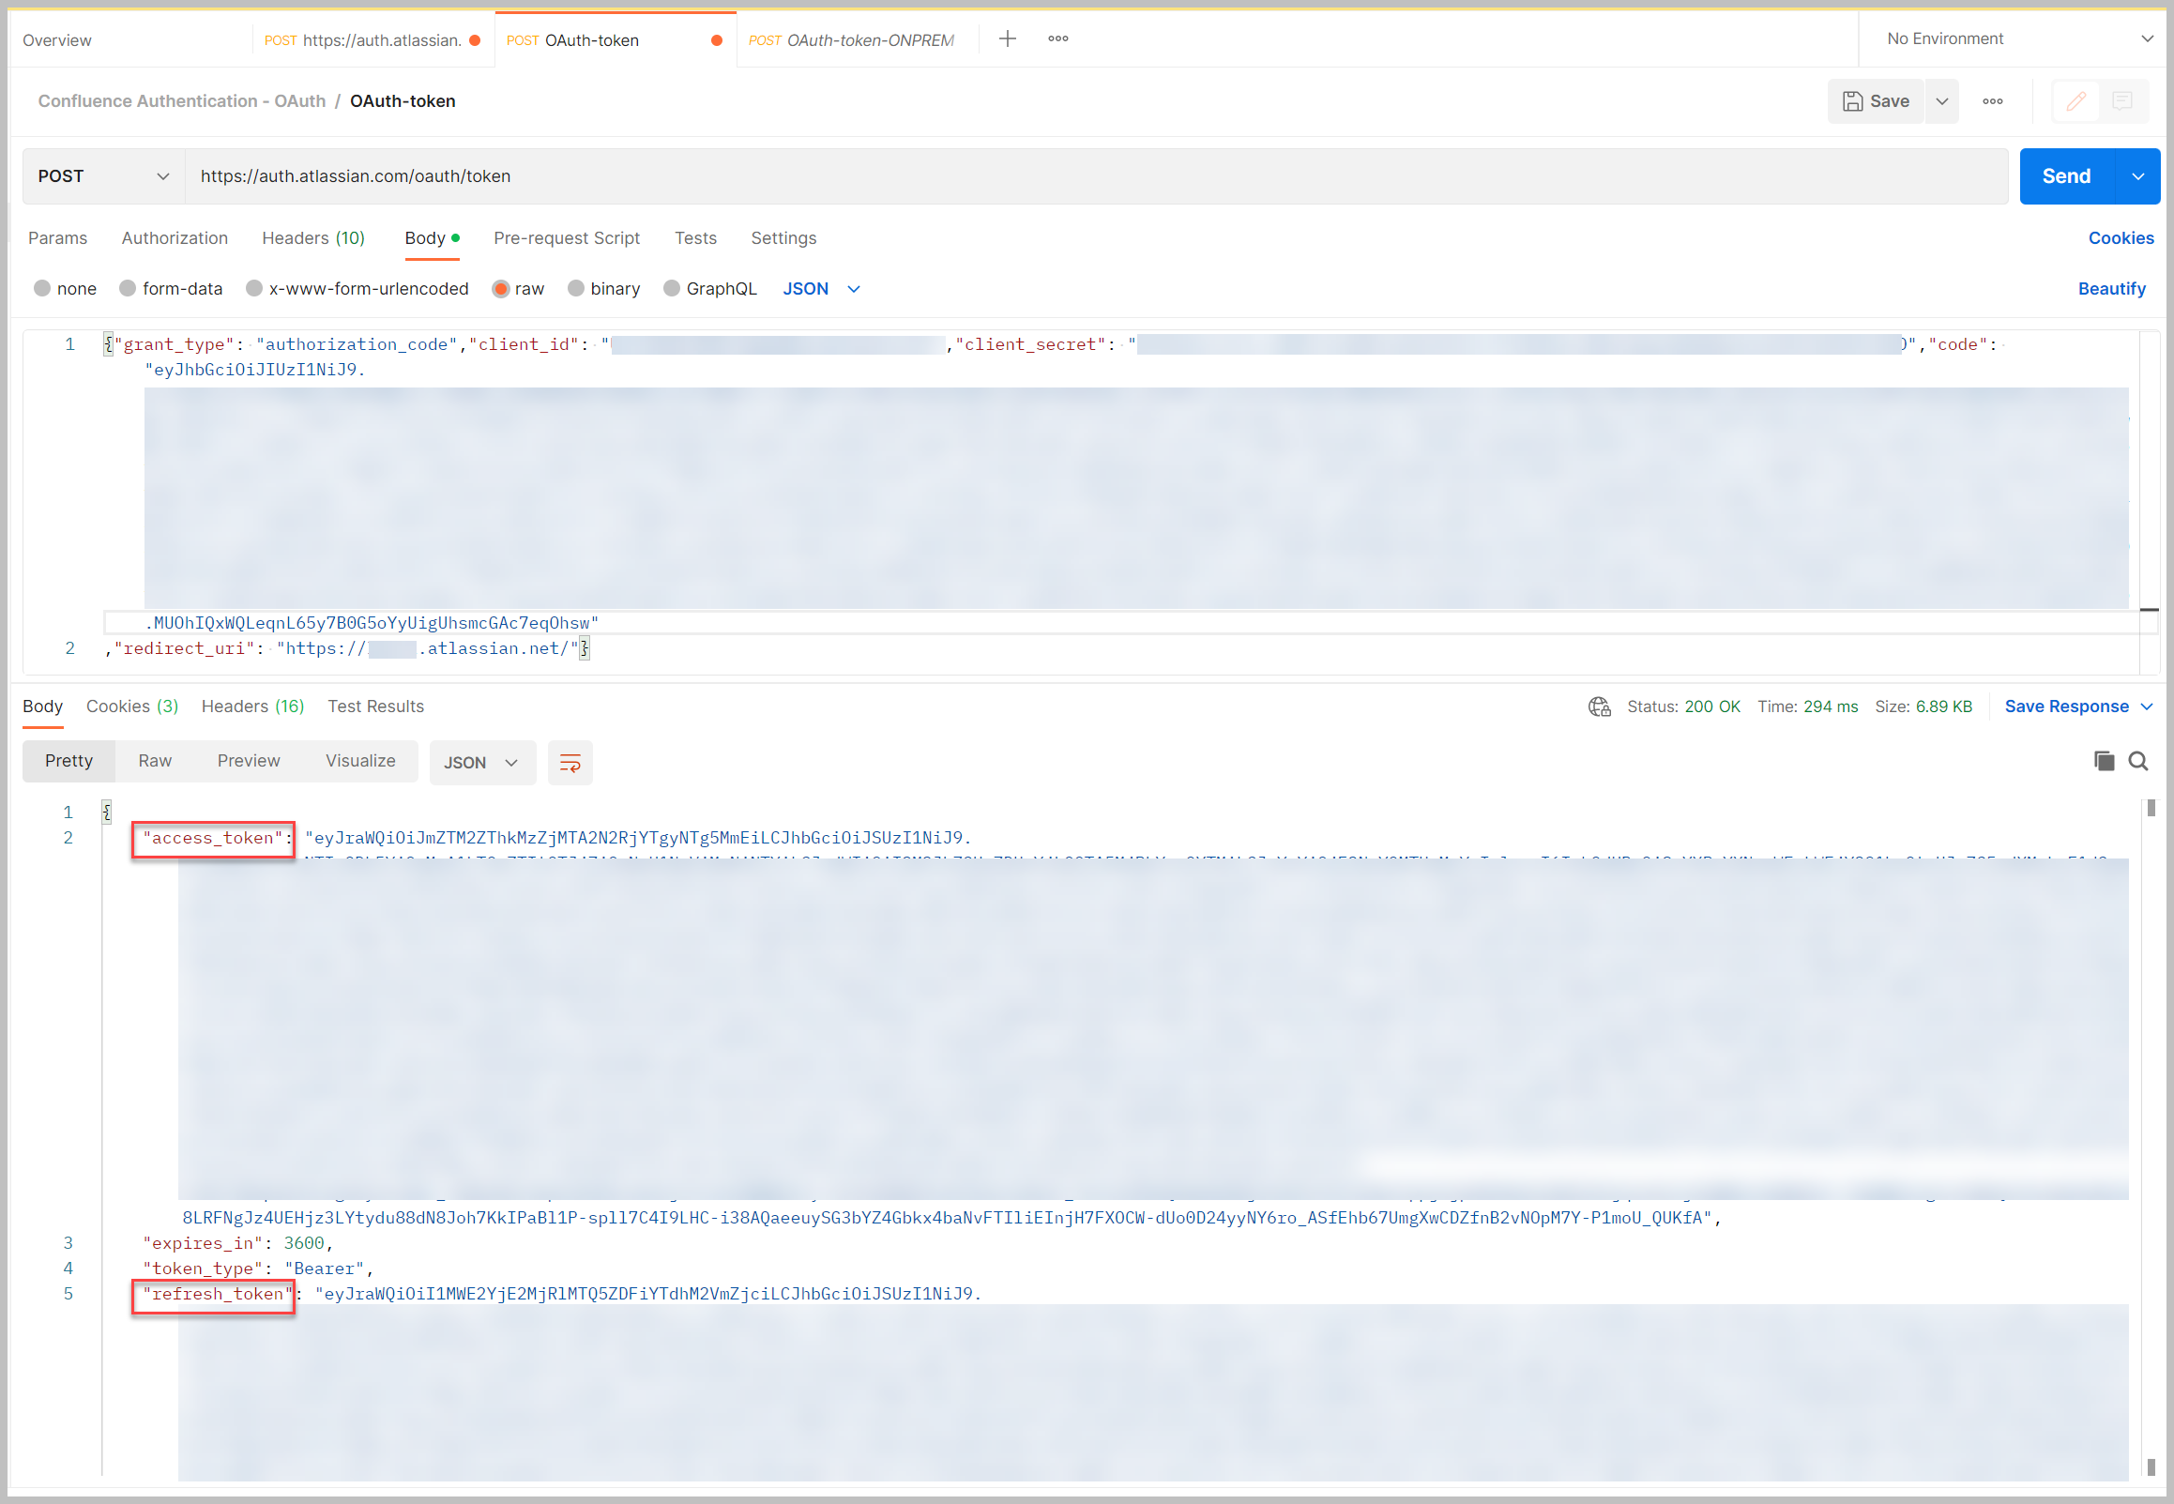Open the cookies lock icon beside Status
Screen dimensions: 2174x1504
point(1599,706)
